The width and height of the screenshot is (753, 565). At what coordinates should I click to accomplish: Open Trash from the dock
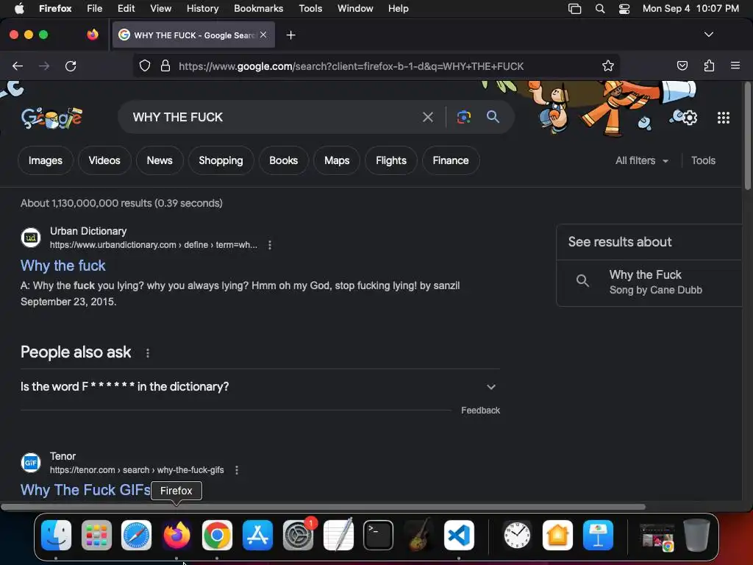(x=696, y=535)
